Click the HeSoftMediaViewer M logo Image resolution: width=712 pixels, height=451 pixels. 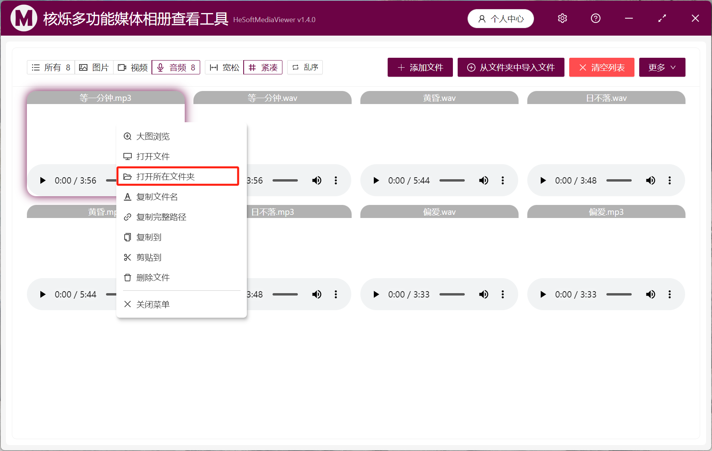23,18
